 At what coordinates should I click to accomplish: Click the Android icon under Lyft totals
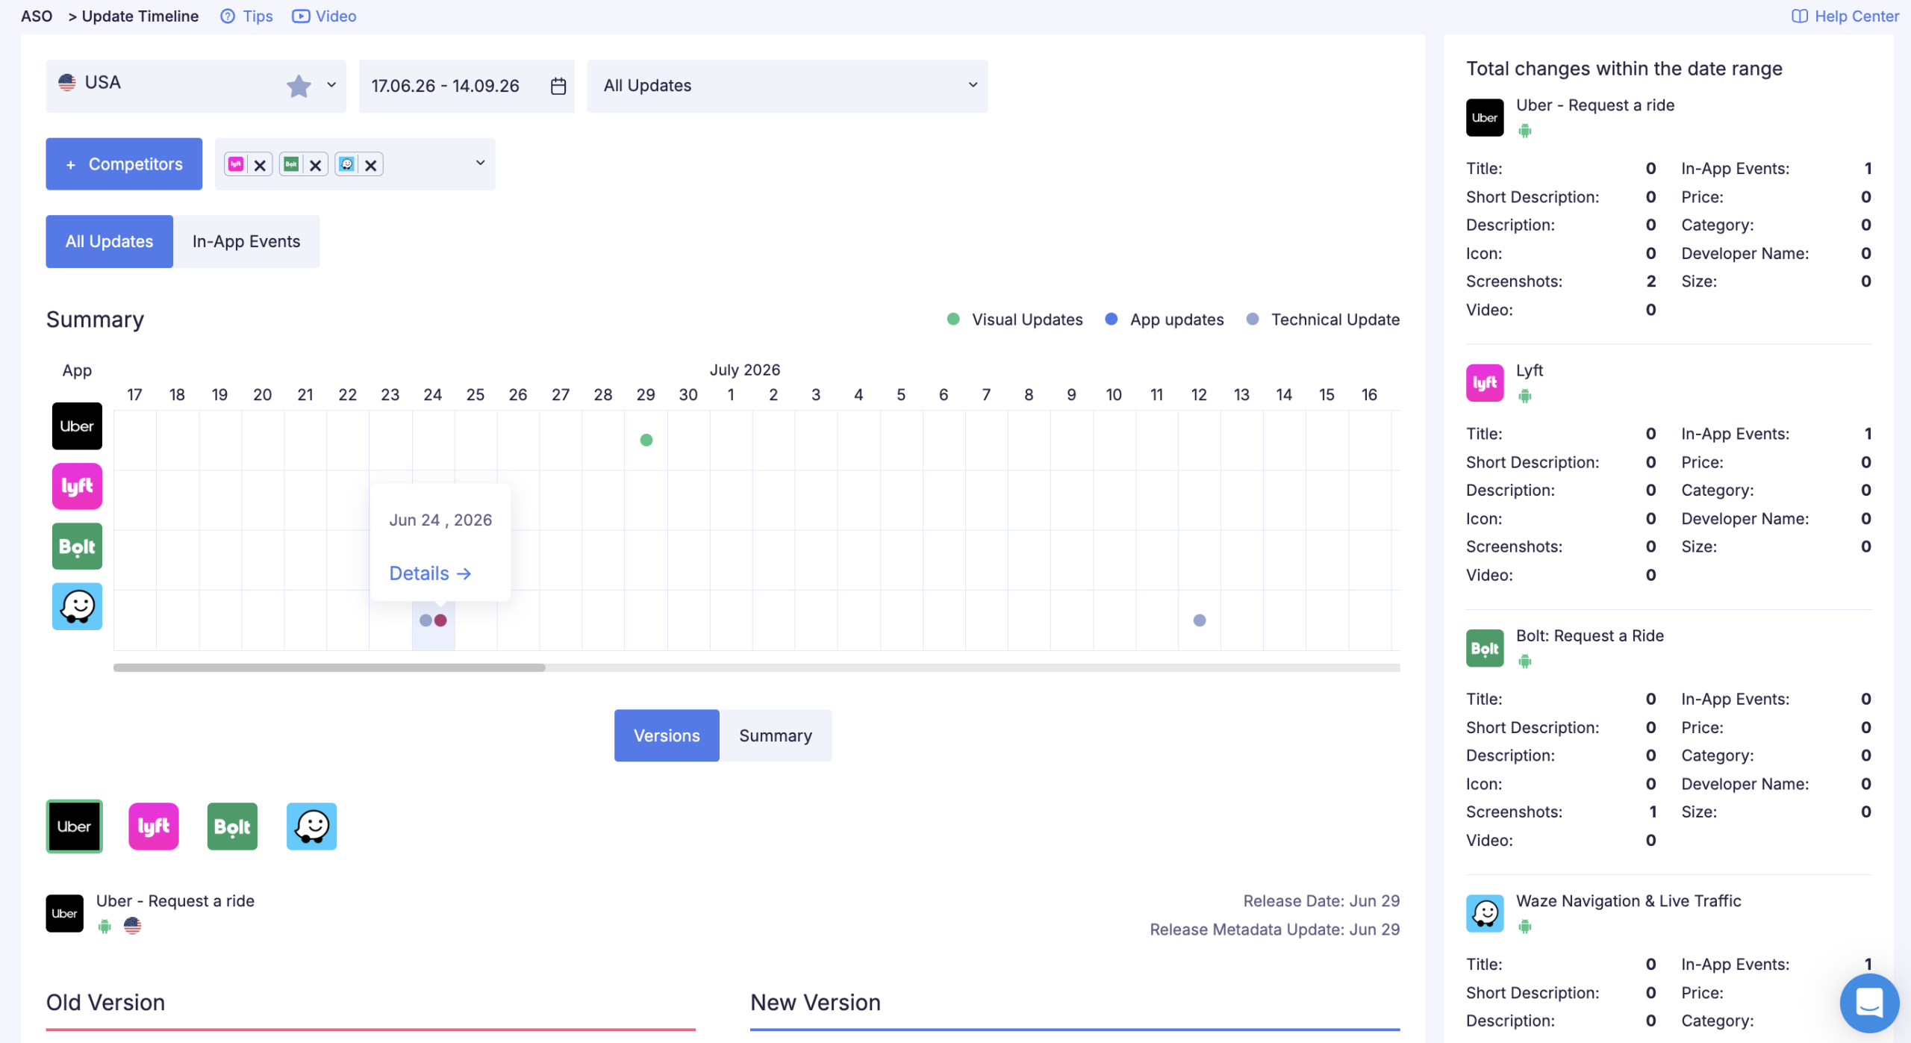tap(1525, 396)
